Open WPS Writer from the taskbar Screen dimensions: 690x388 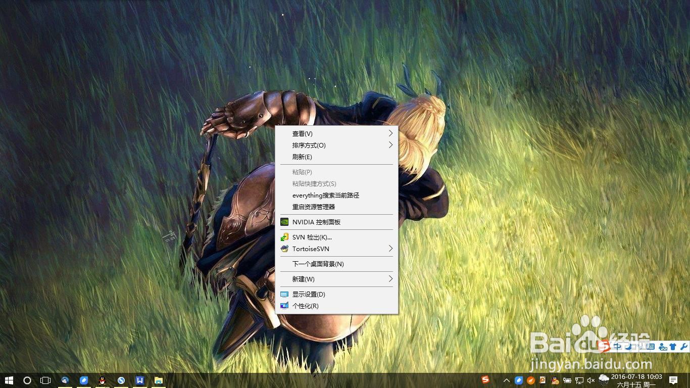point(140,380)
